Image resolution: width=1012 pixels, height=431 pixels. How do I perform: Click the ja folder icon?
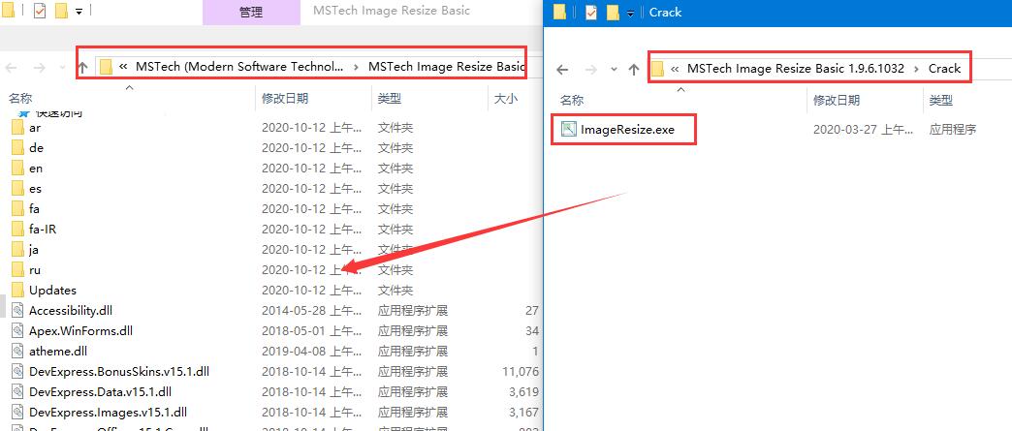(18, 250)
